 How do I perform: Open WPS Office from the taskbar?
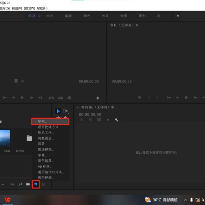tap(7, 200)
